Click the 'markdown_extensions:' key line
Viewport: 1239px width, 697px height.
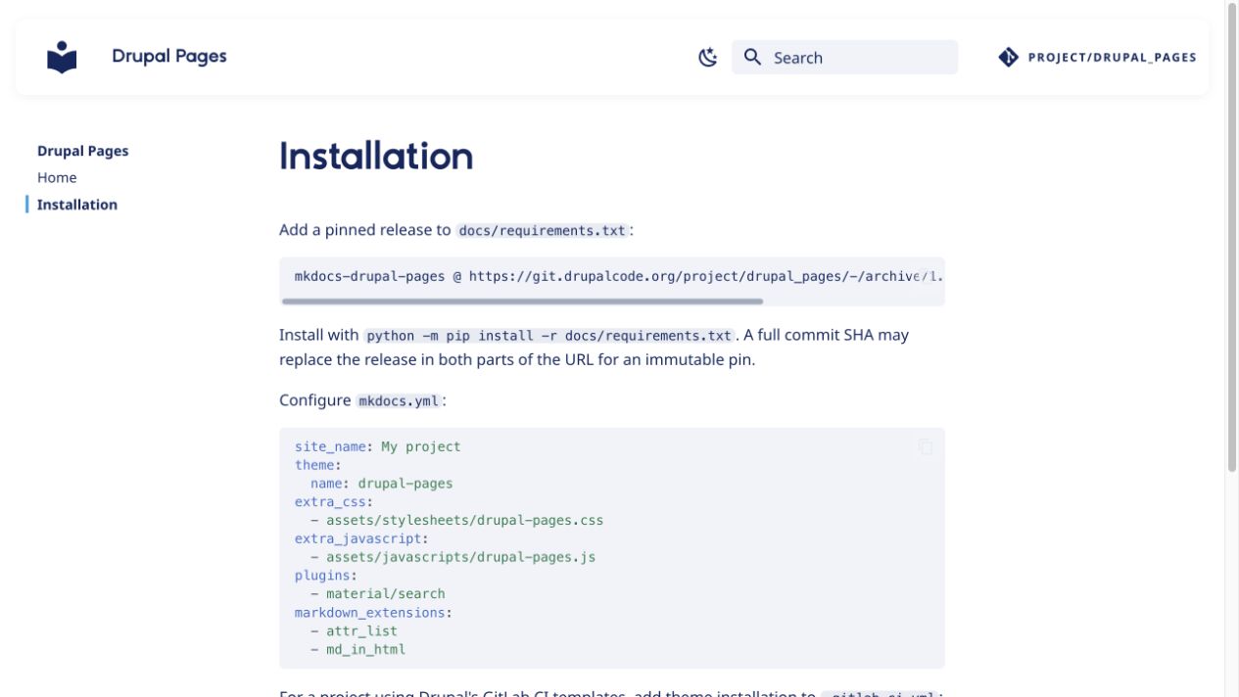374,612
